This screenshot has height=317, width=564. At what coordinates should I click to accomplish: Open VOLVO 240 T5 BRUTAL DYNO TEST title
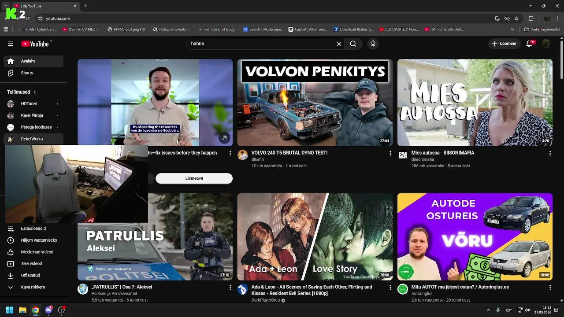pyautogui.click(x=289, y=153)
